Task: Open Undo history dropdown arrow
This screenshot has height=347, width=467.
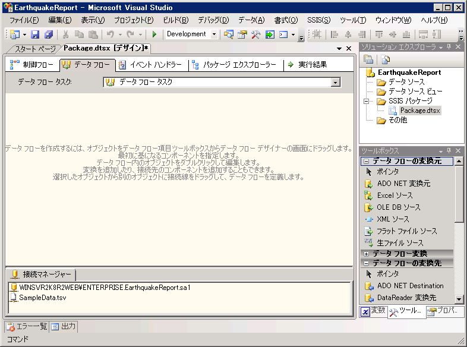Action: (120, 34)
